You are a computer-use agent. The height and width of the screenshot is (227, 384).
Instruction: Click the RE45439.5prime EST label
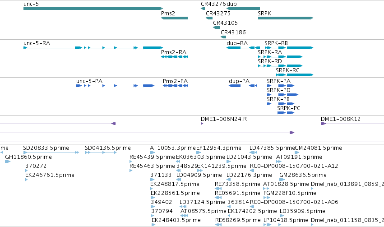[152, 157]
